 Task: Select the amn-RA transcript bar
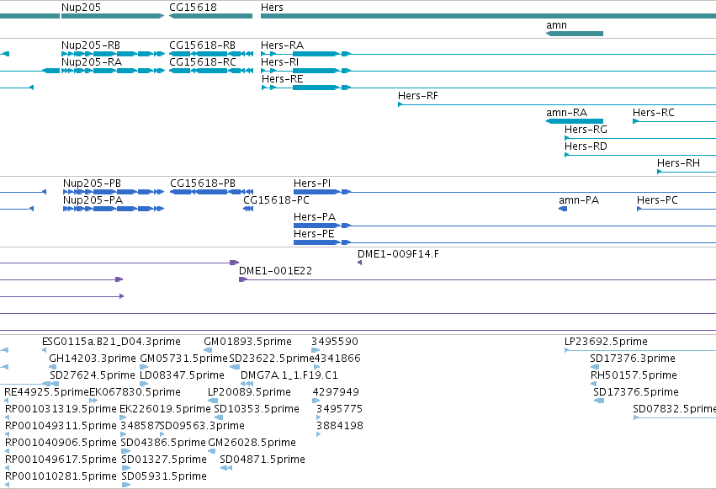pos(575,121)
